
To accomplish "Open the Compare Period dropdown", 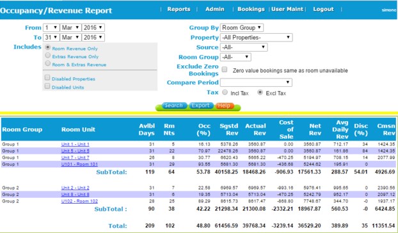I will point(256,82).
